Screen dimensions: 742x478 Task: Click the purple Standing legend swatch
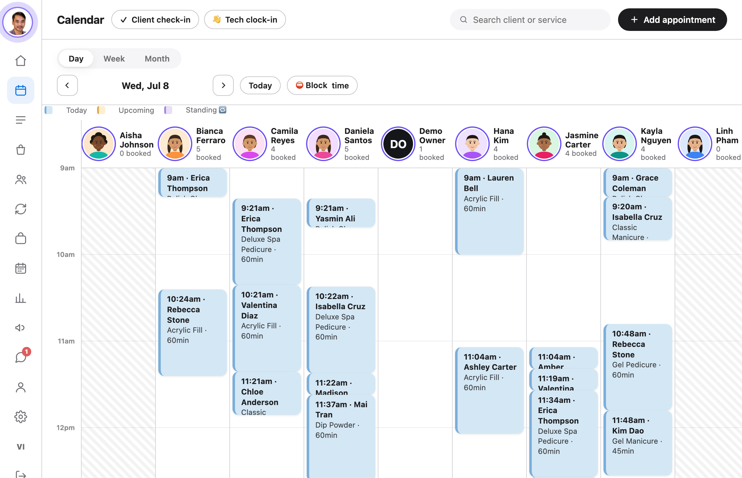coord(168,110)
